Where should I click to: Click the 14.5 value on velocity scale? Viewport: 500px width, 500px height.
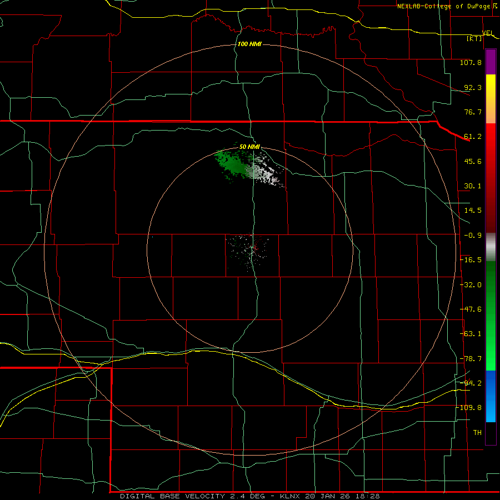click(473, 211)
